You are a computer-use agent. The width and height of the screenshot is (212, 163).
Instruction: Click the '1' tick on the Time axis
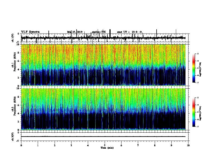tap(38, 145)
